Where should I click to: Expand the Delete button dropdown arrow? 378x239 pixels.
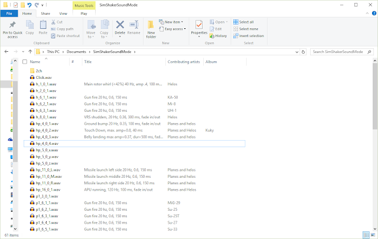click(120, 36)
